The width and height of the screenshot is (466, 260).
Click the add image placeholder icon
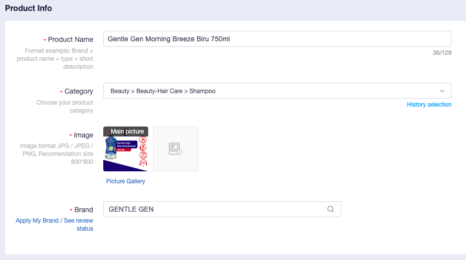175,149
